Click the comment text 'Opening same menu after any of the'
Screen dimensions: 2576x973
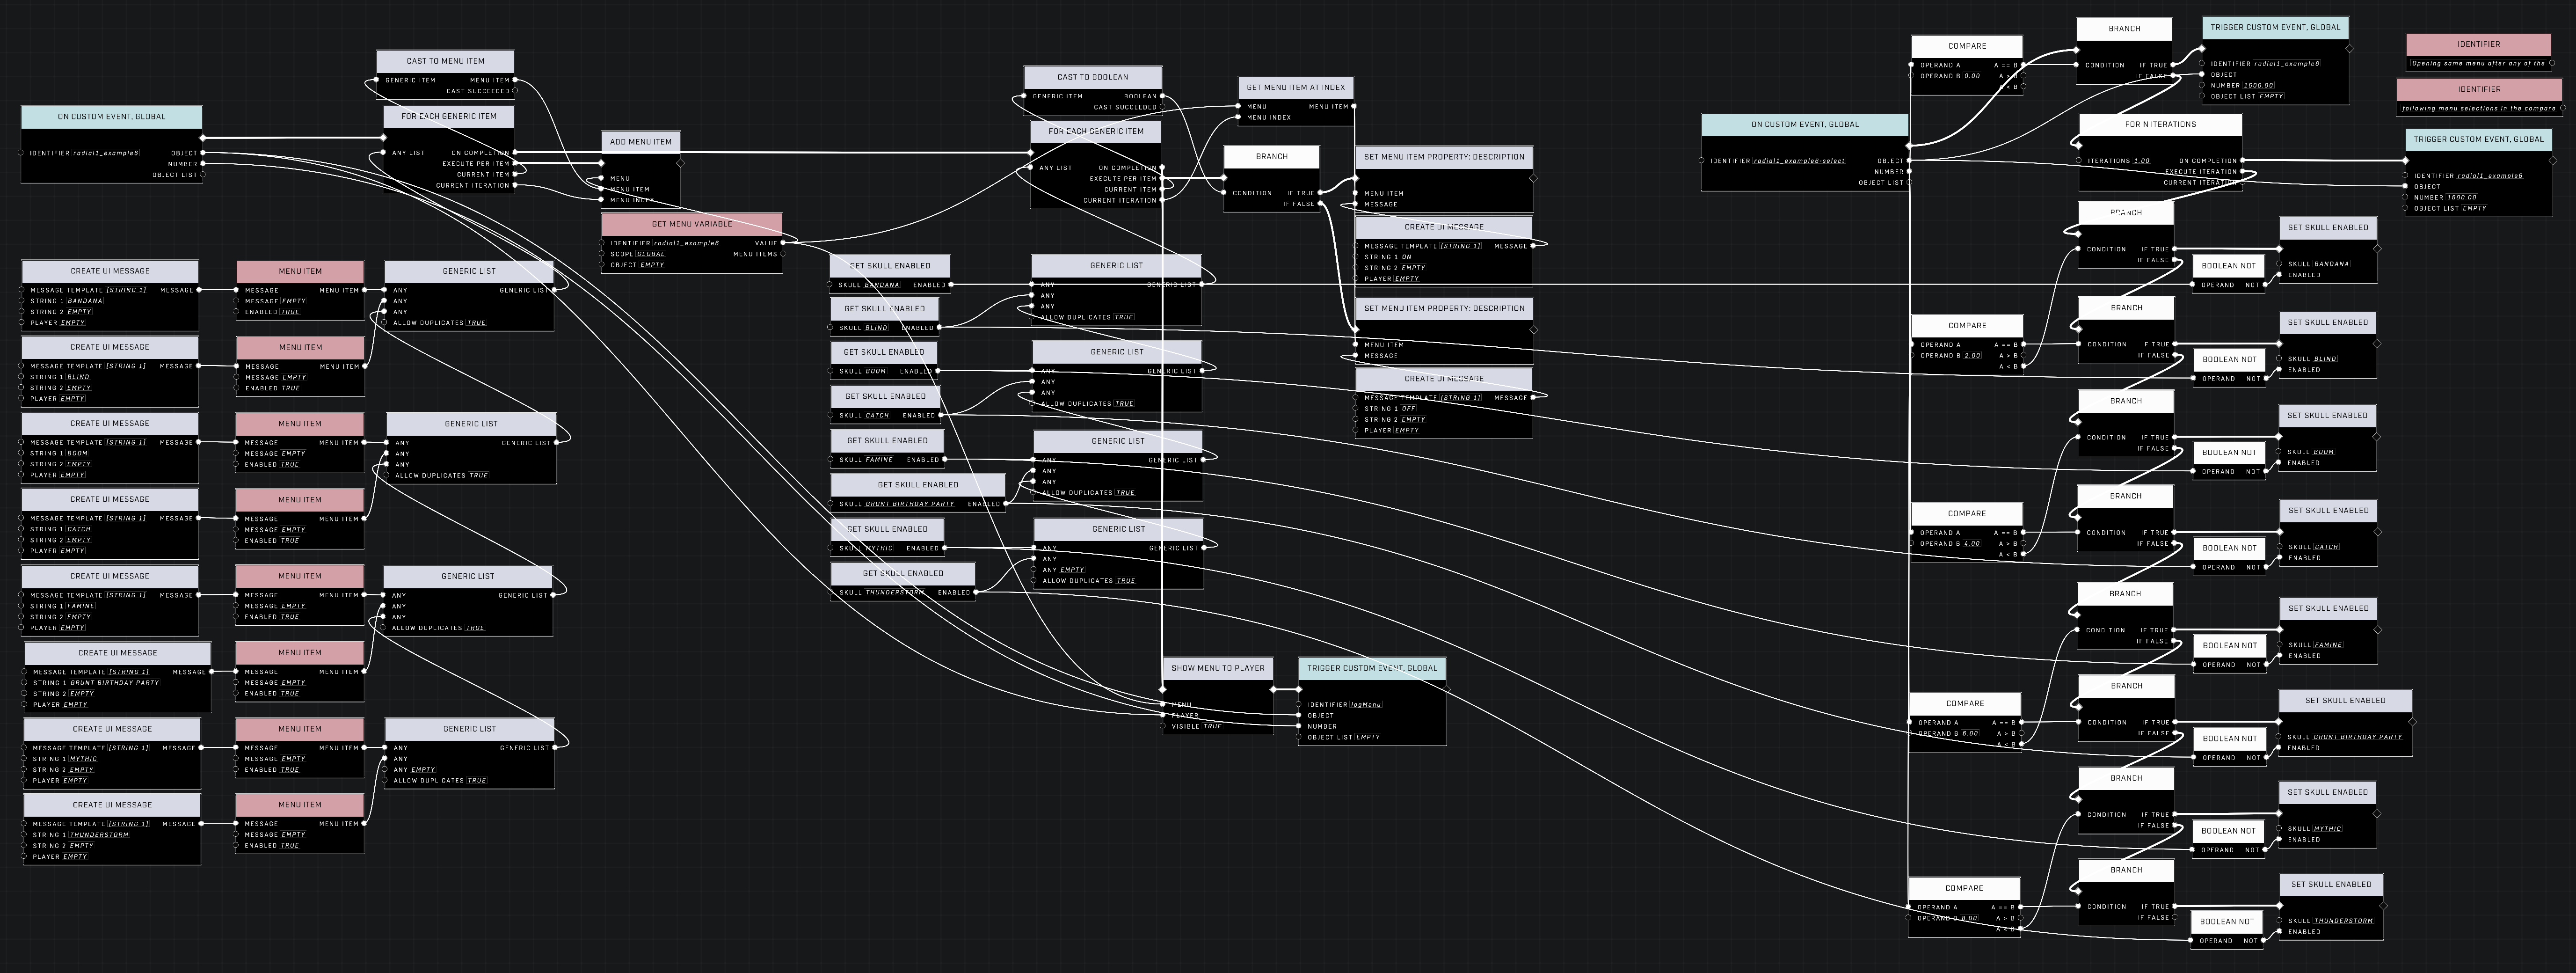[x=2478, y=64]
